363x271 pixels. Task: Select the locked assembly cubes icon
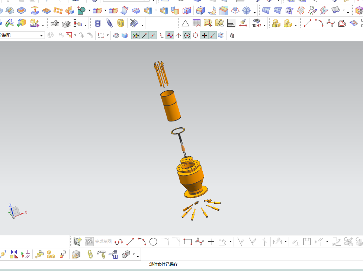click(x=276, y=23)
